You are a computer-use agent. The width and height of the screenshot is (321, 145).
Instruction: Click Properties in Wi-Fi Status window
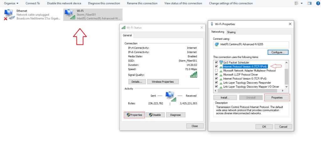134,115
